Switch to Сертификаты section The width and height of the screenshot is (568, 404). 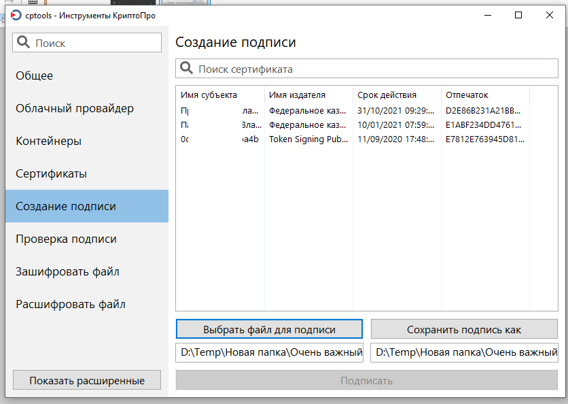[52, 174]
